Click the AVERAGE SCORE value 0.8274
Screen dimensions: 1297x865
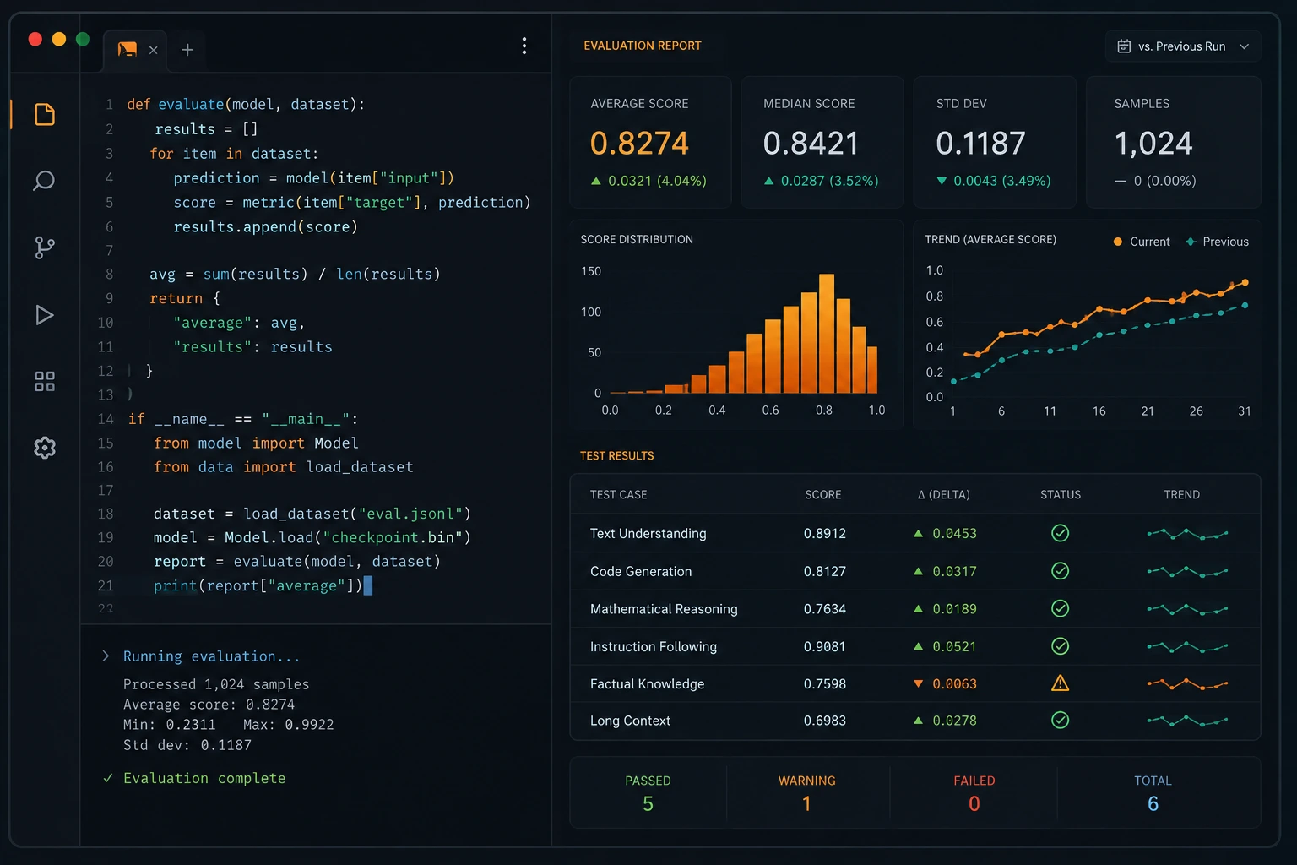coord(639,144)
